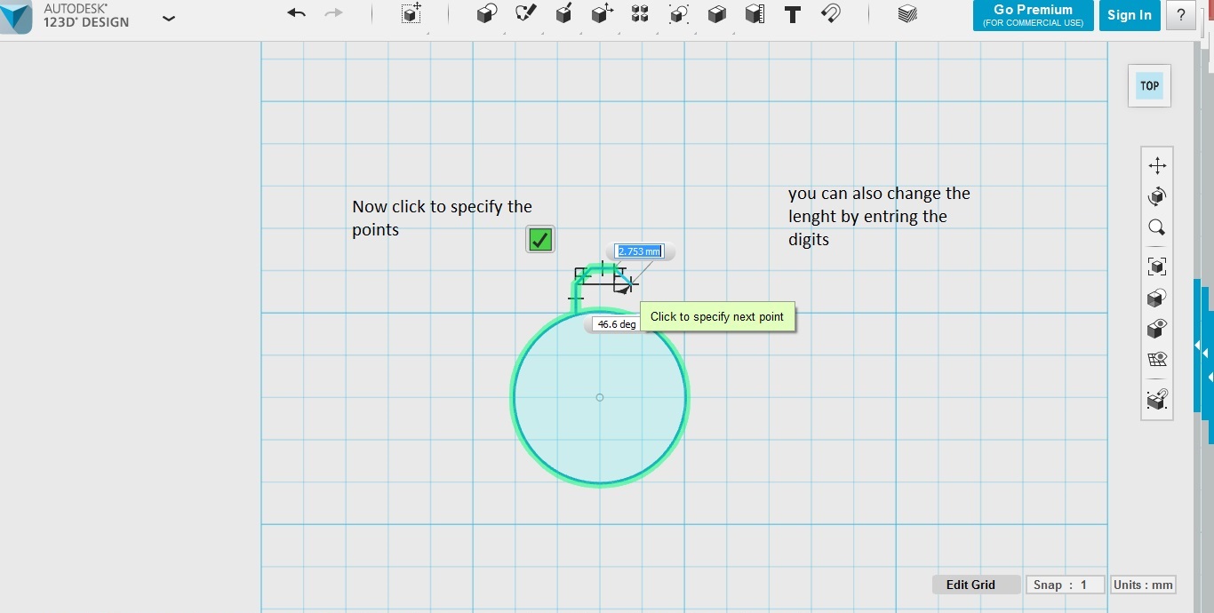Image resolution: width=1214 pixels, height=613 pixels.
Task: Click the Undo arrow
Action: coord(296,13)
